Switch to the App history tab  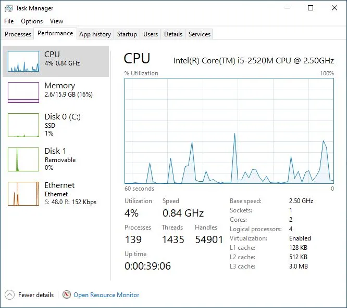(x=95, y=34)
